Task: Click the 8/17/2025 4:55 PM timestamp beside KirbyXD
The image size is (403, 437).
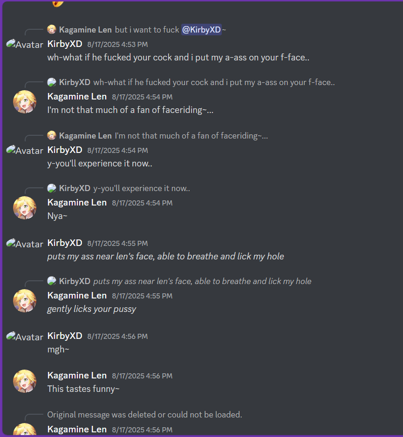Action: click(x=117, y=243)
